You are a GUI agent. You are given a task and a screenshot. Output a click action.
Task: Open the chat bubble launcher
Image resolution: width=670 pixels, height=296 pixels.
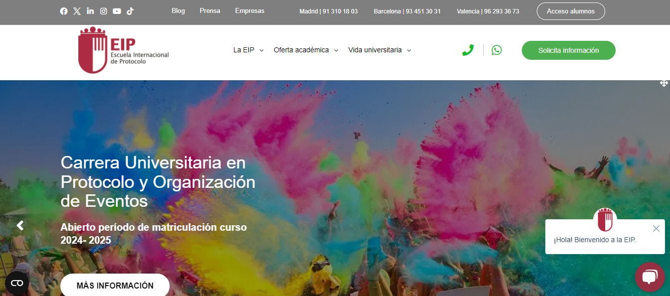[650, 277]
